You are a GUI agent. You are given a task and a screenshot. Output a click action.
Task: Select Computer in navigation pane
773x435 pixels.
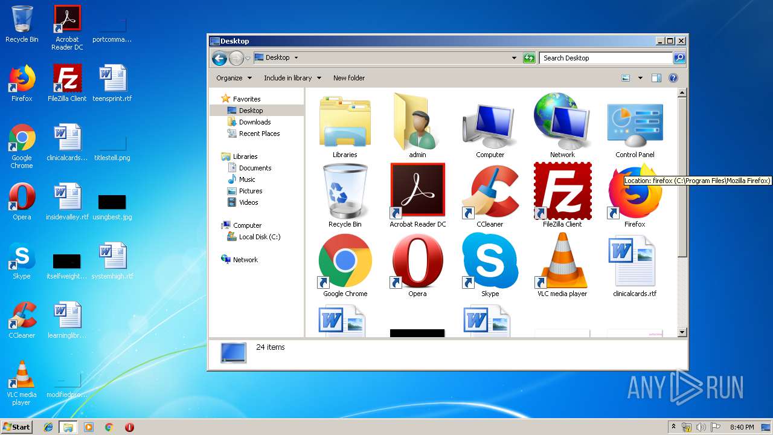coord(247,225)
